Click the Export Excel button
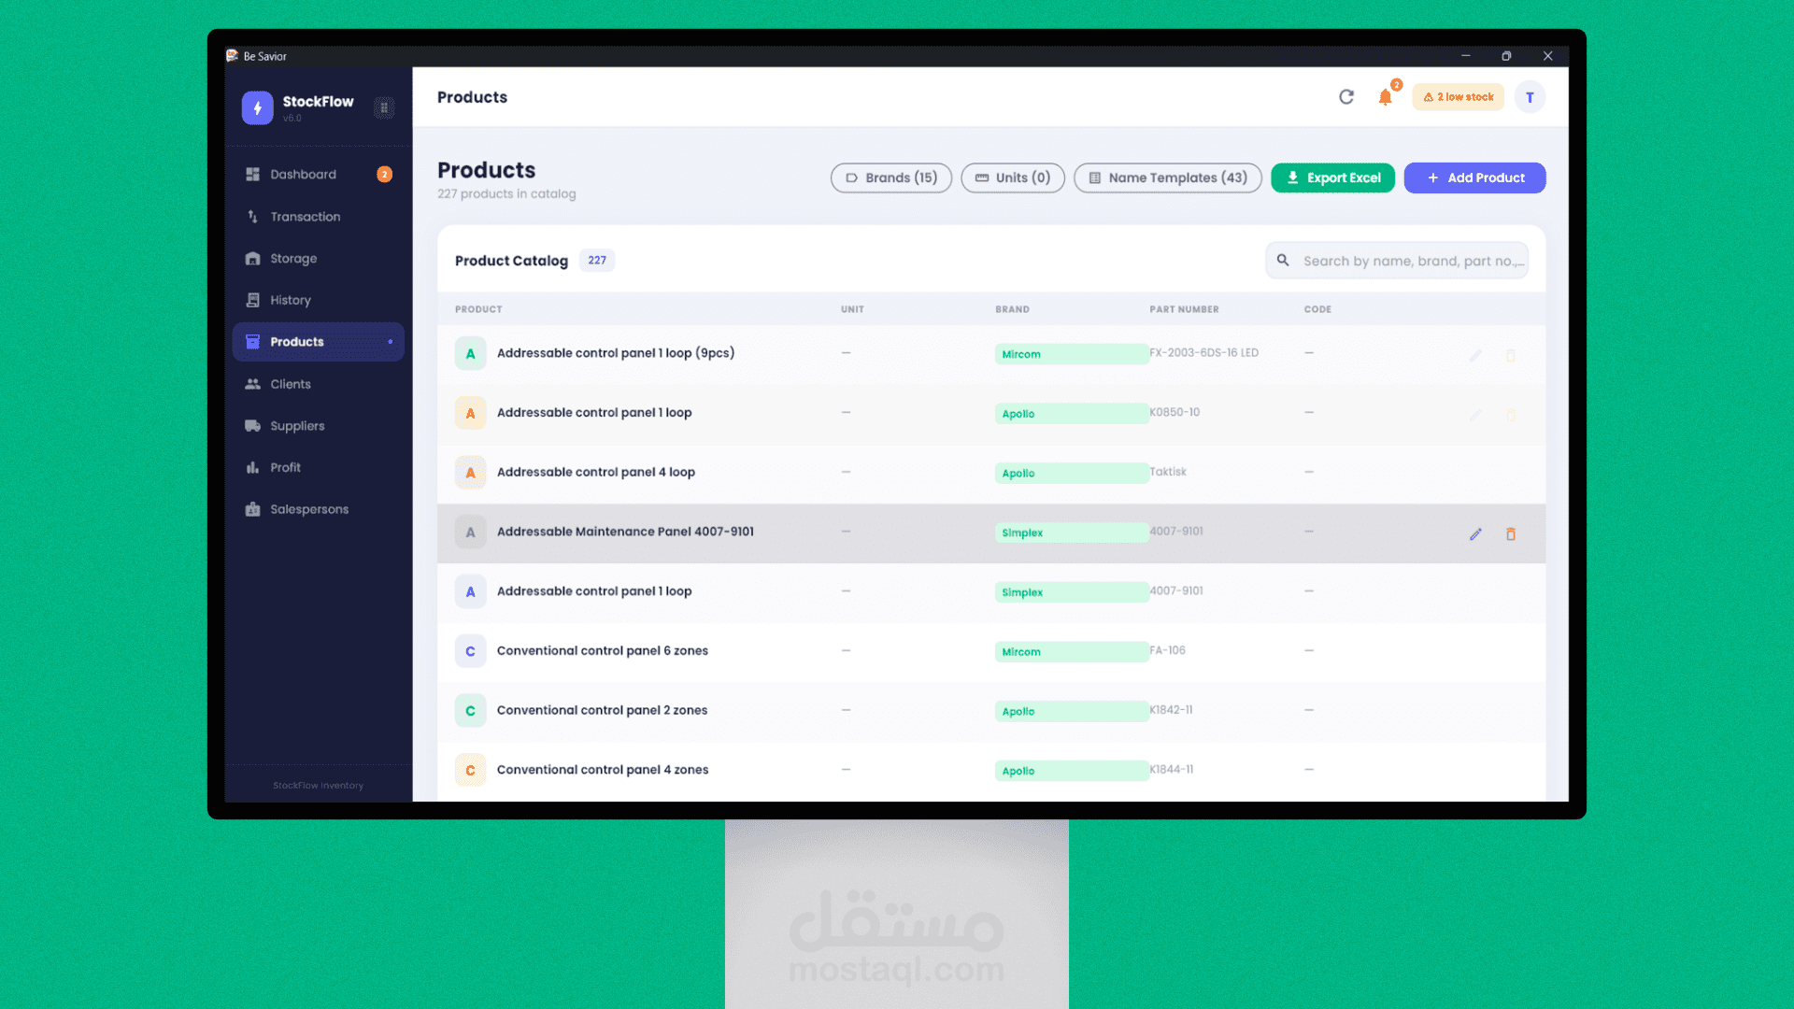This screenshot has height=1009, width=1794. pyautogui.click(x=1332, y=178)
